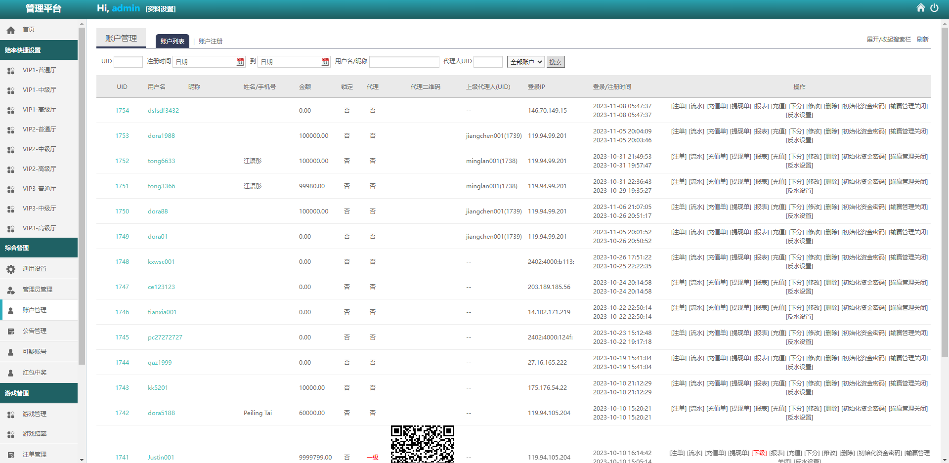Open 可疑账号 in the sidebar
Viewport: 949px width, 463px height.
35,352
